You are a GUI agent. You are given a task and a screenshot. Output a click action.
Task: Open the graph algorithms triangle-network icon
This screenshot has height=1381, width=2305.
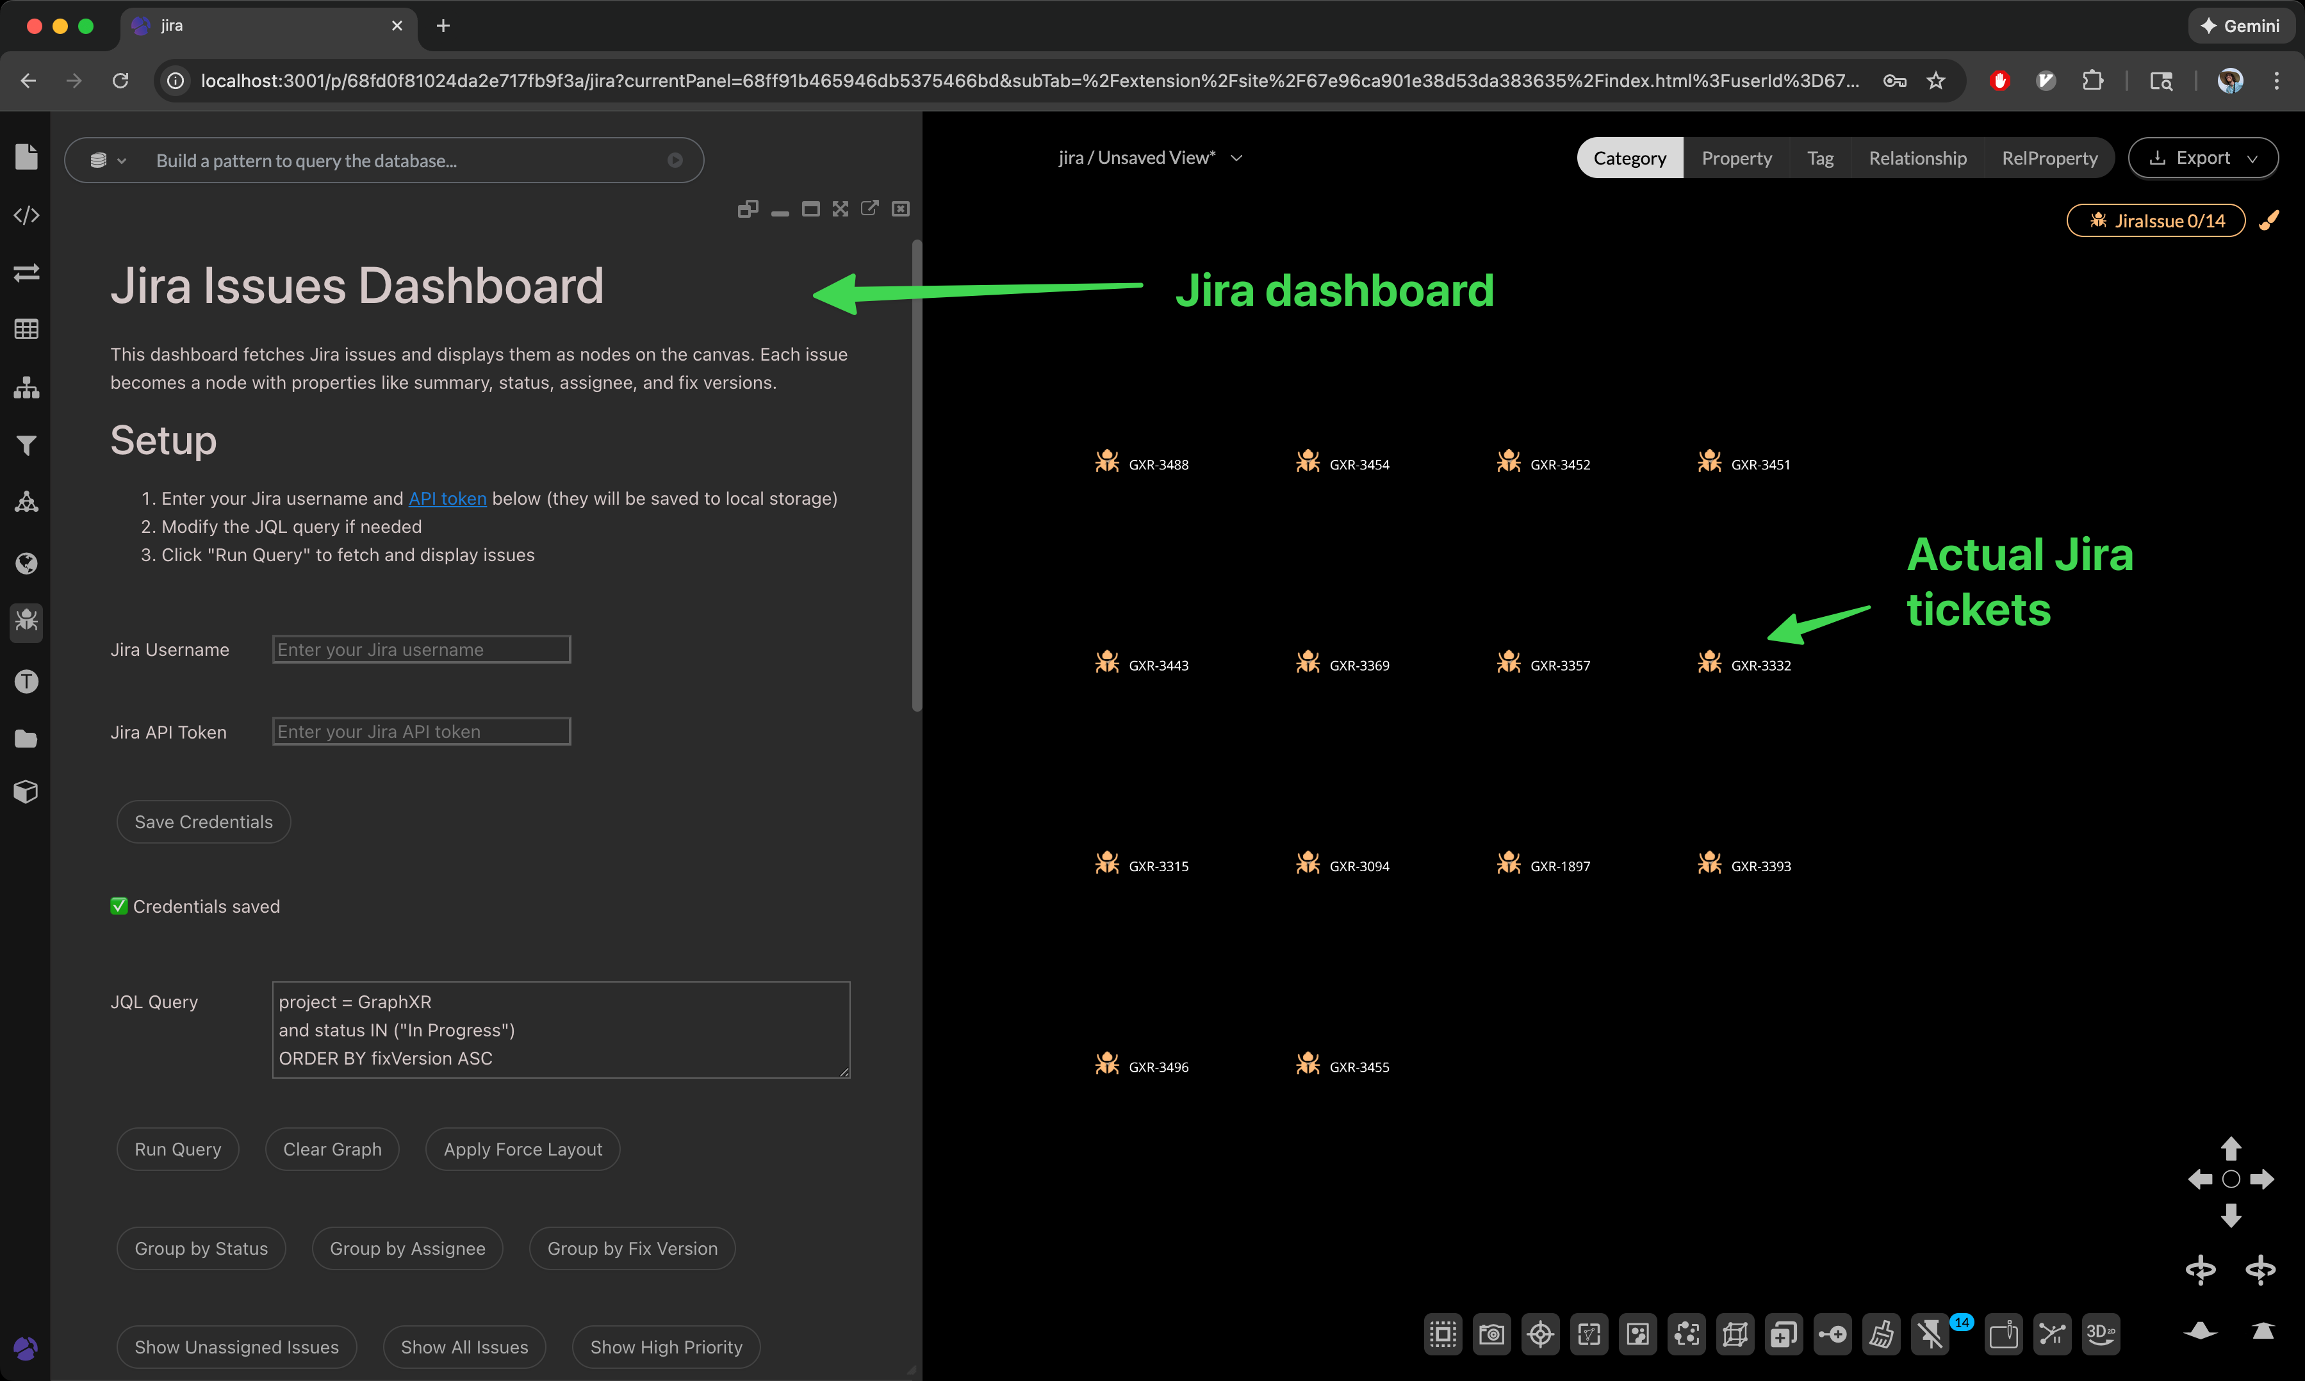(26, 503)
